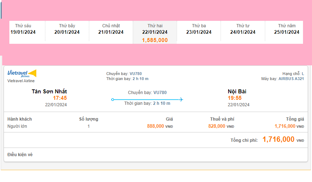This screenshot has width=312, height=182.
Task: Click the Tổng chi phí 1,716,000 total amount
Action: [x=279, y=140]
